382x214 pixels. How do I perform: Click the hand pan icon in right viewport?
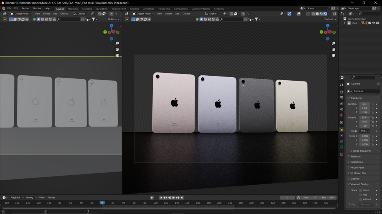333,50
